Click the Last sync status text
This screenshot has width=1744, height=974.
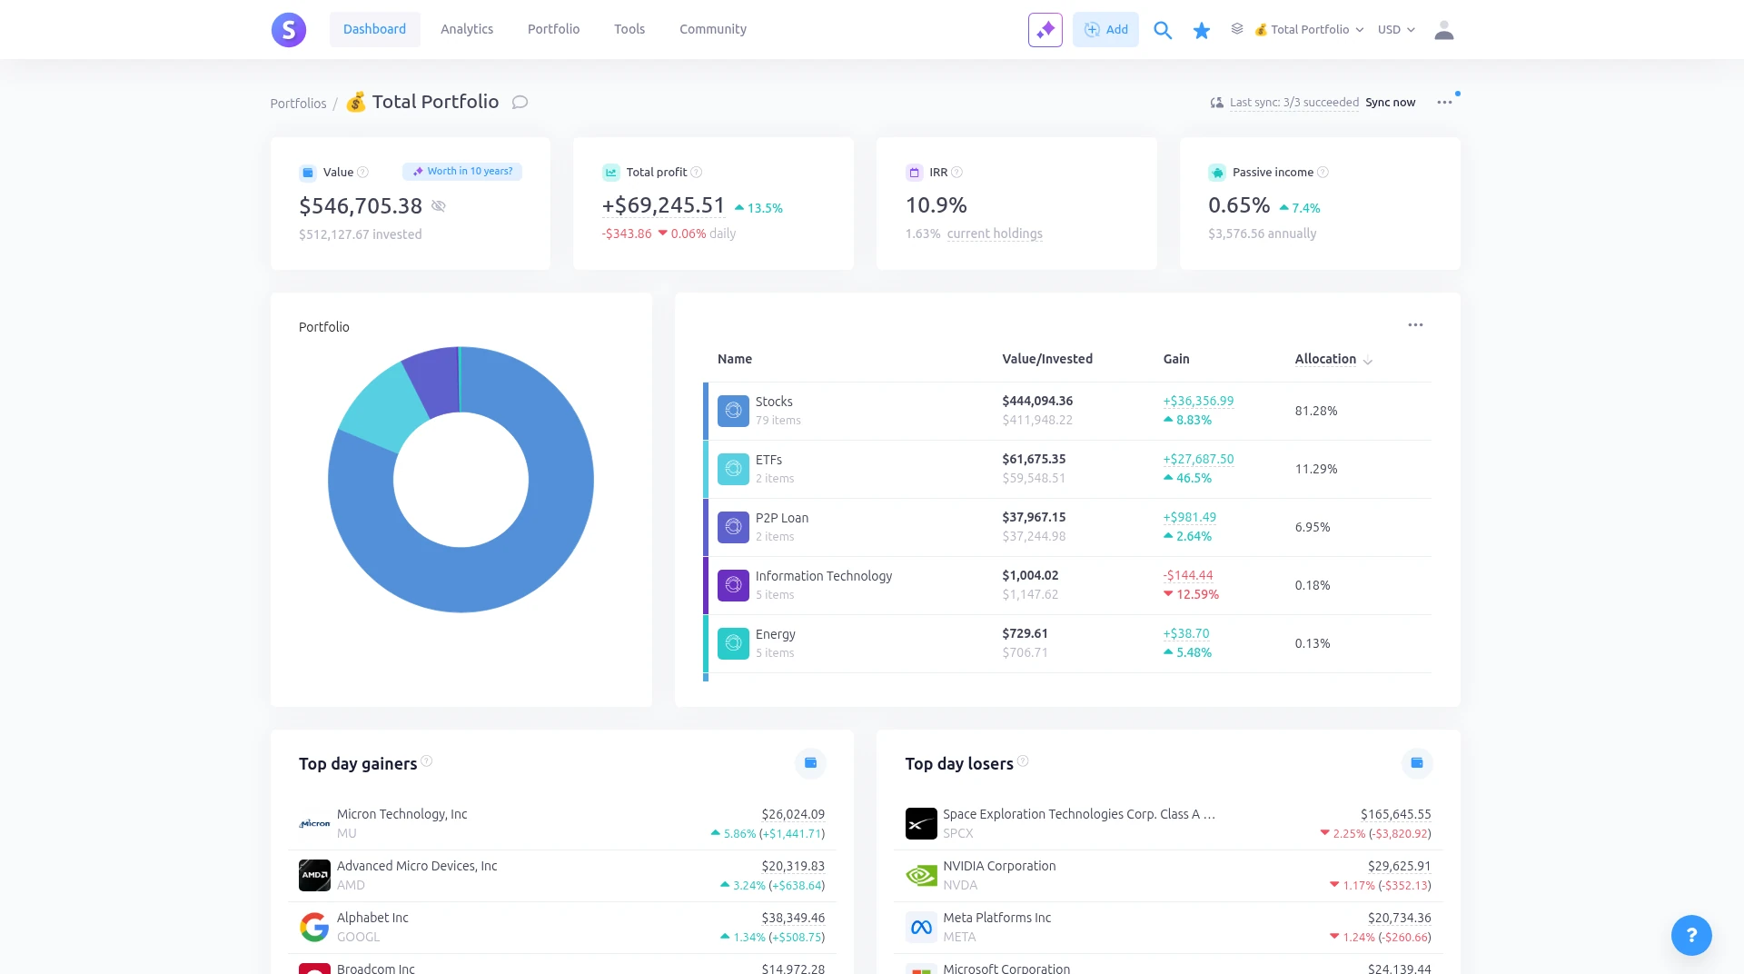pos(1293,103)
